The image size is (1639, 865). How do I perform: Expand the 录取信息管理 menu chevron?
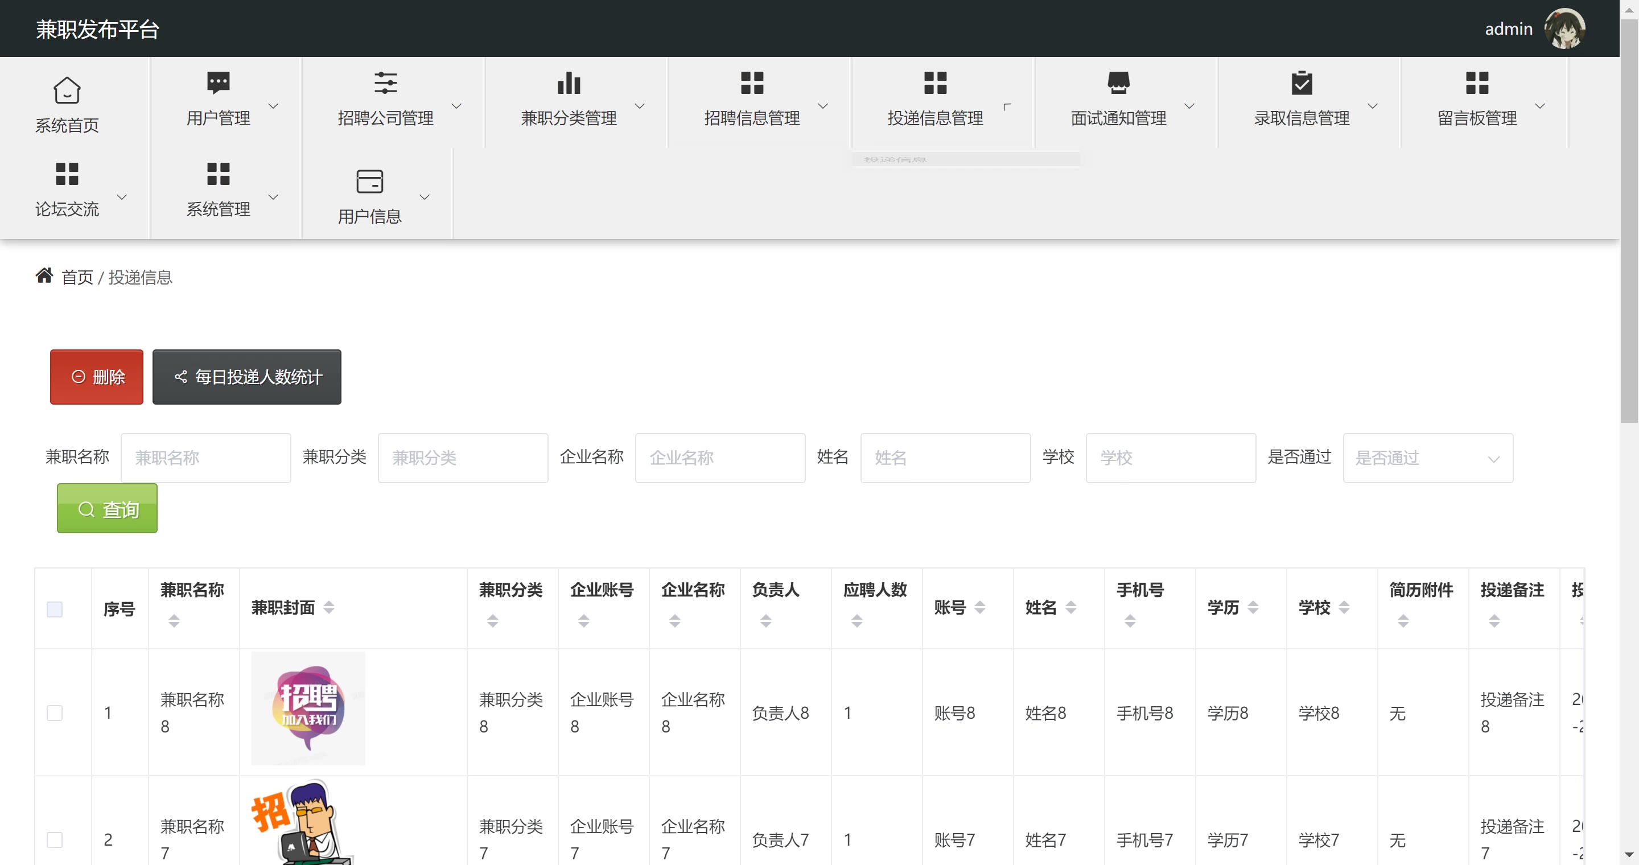(1373, 106)
